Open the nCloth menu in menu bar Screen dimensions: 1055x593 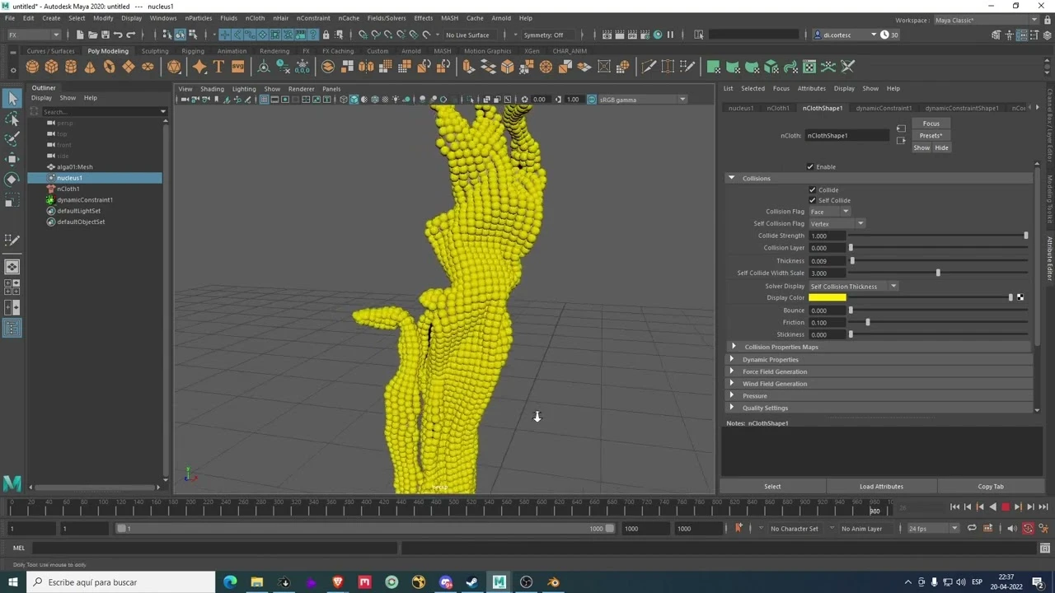[x=255, y=18]
